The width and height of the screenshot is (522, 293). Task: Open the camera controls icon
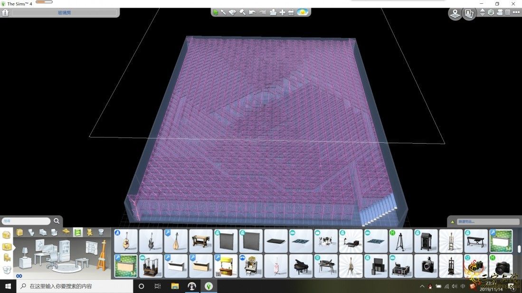tap(500, 12)
